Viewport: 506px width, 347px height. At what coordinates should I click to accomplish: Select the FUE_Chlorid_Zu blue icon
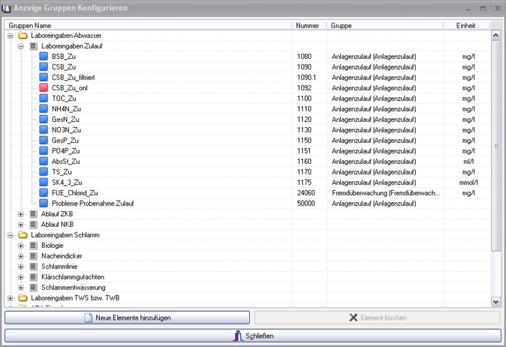coord(44,193)
